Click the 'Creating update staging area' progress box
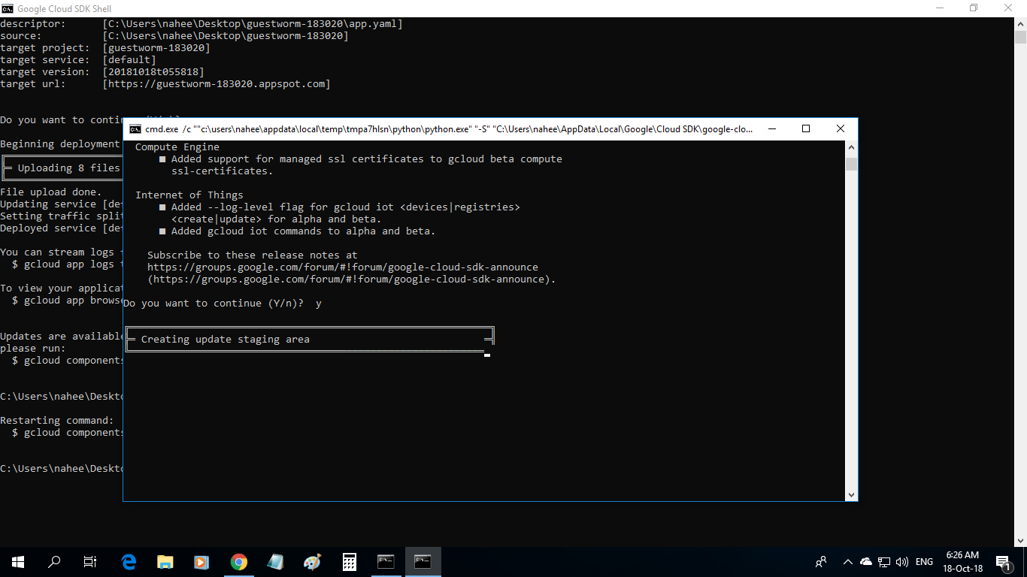 point(309,339)
